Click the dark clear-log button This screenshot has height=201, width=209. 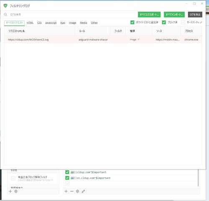click(195, 15)
